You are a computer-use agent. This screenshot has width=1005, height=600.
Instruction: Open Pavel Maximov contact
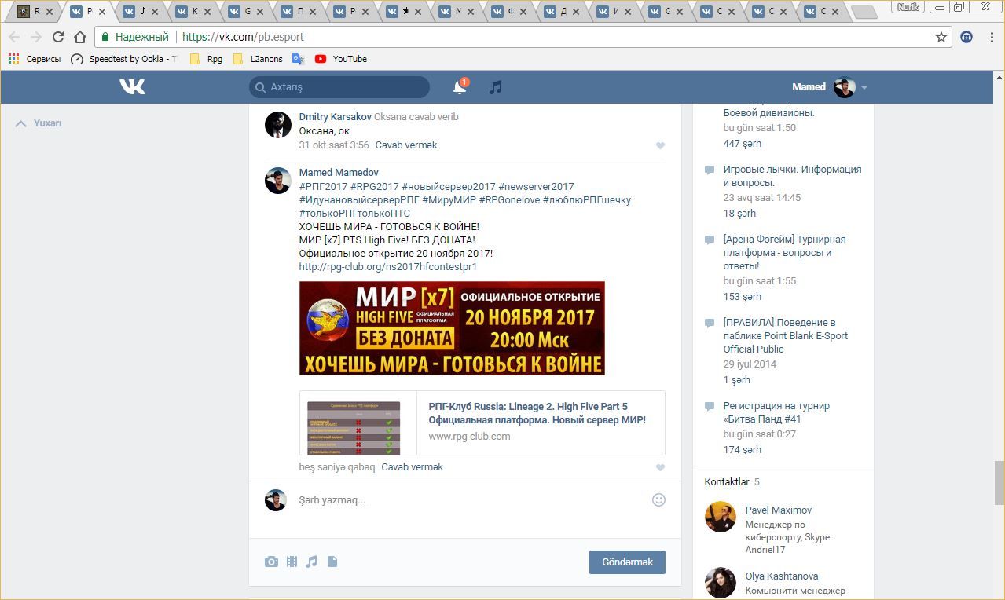[779, 510]
